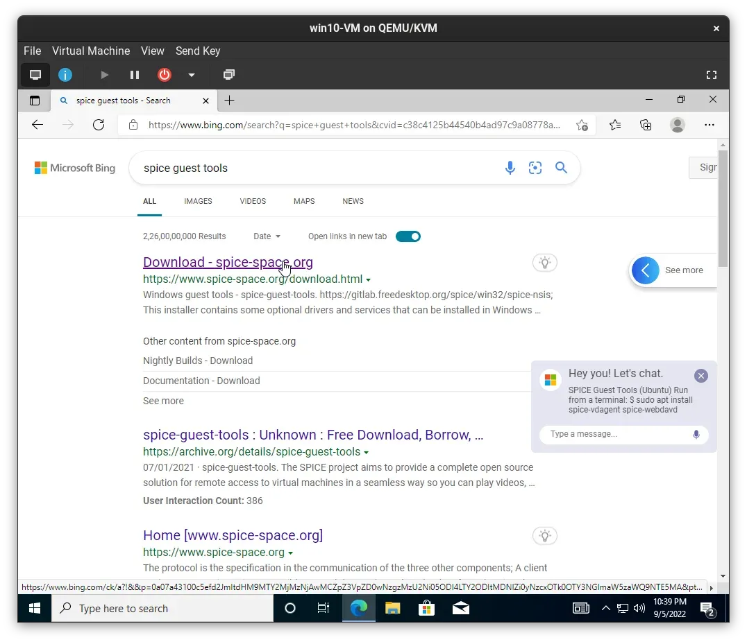Viewport: 747px width, 642px height.
Task: Click the magnifier search button
Action: [561, 168]
